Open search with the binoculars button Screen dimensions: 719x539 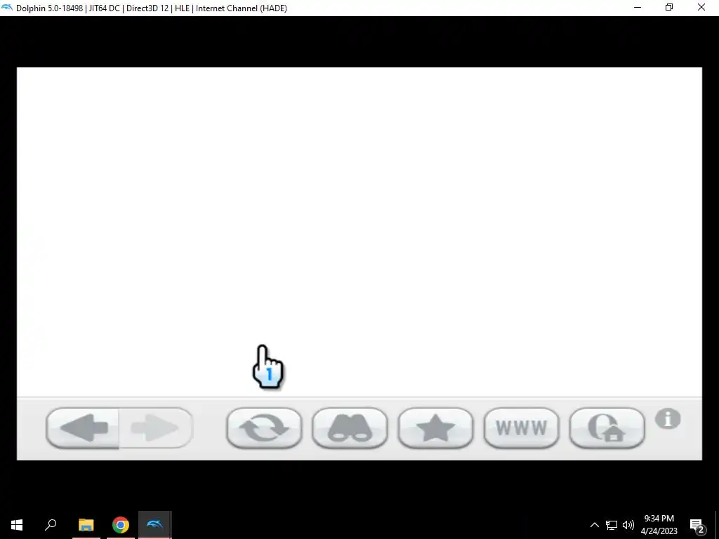pyautogui.click(x=350, y=428)
